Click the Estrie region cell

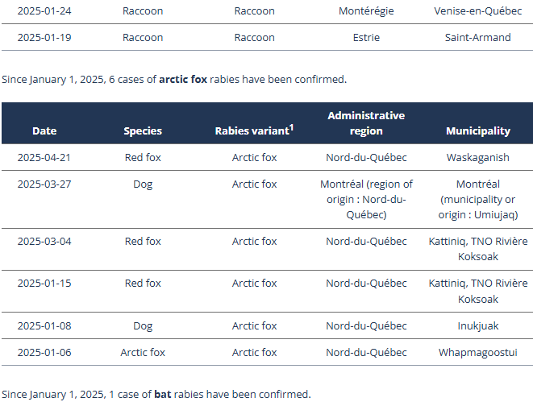coord(366,37)
